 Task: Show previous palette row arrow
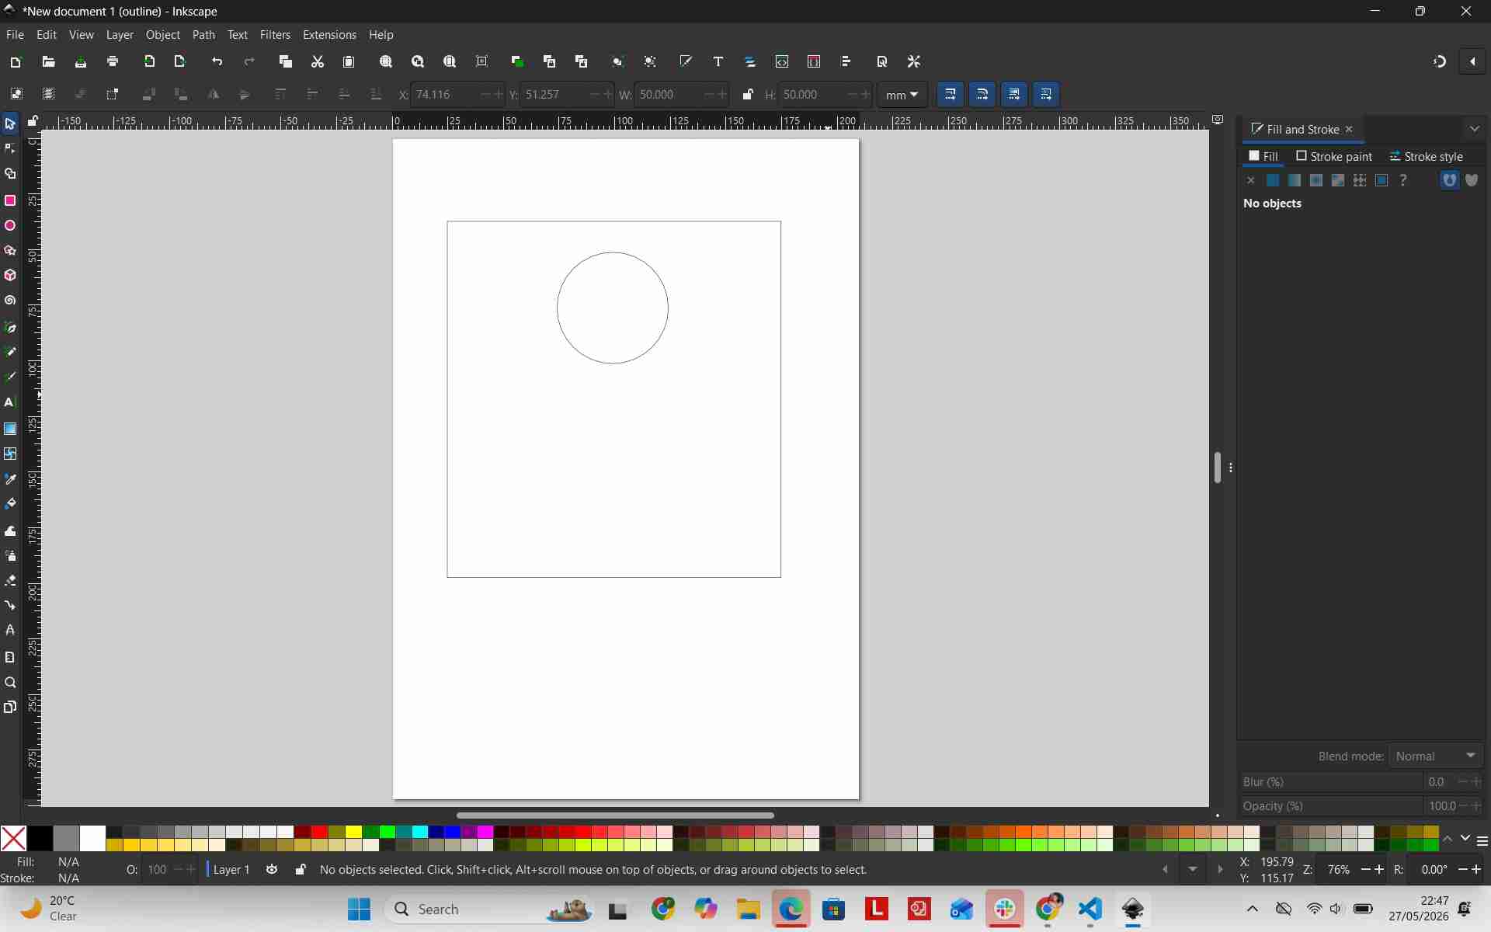point(1448,839)
